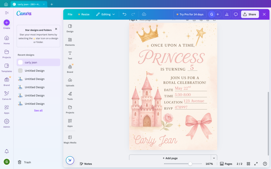Select the 123 Avenue location text
This screenshot has height=169, width=271.
coord(194,101)
